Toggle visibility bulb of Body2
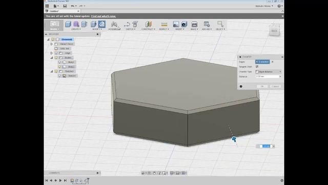328x185 pixels. (59, 67)
